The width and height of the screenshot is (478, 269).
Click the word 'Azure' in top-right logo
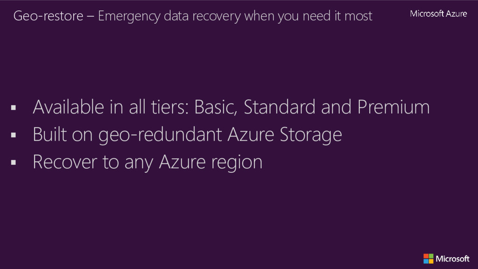coord(456,14)
